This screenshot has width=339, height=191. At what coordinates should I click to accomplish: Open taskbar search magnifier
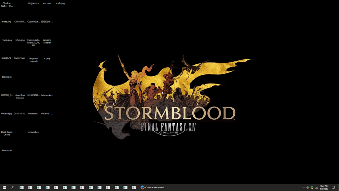13,188
